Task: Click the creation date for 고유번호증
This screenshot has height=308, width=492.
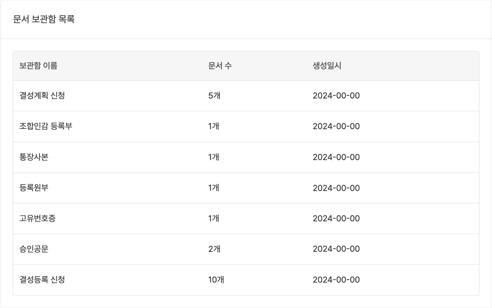Action: [336, 218]
